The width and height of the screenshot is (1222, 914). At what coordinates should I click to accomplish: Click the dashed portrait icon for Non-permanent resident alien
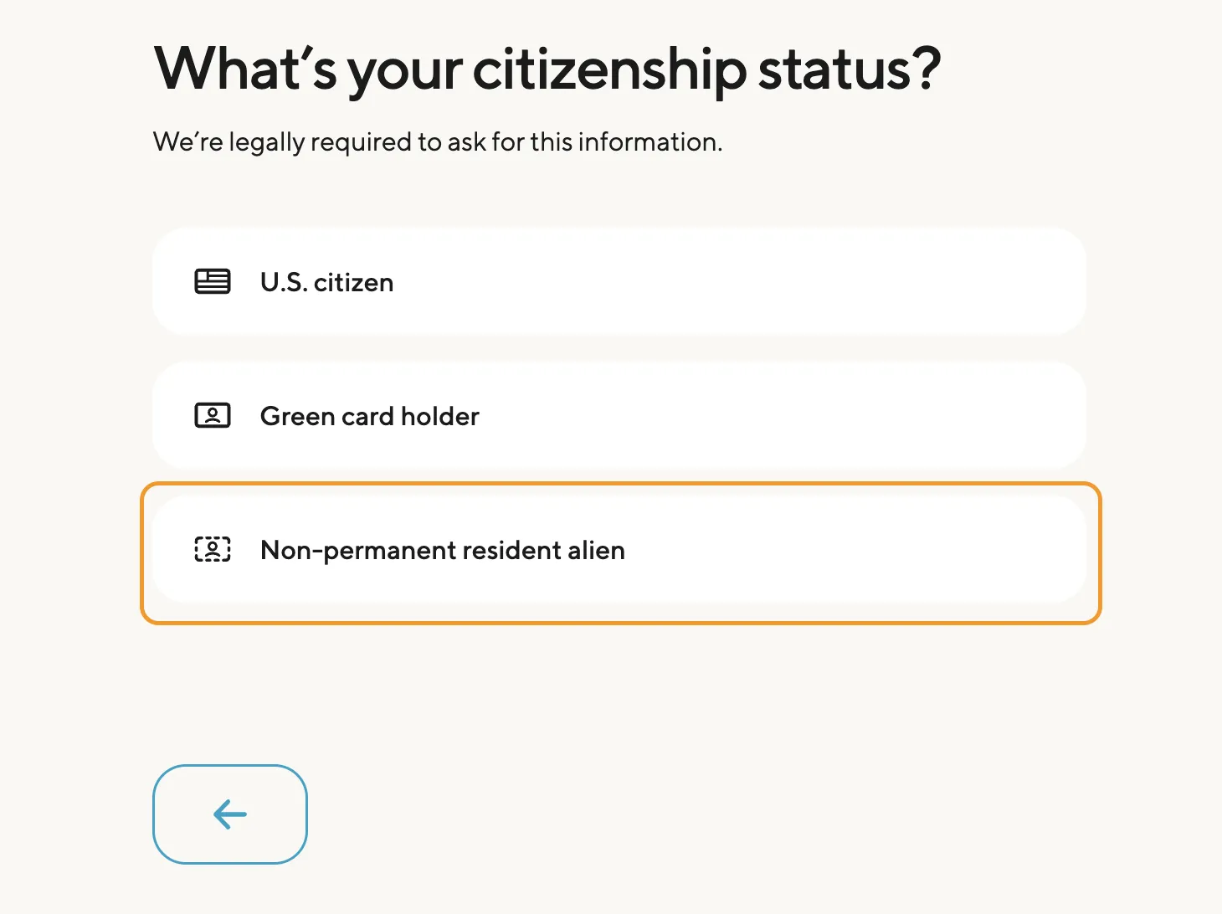pyautogui.click(x=213, y=550)
